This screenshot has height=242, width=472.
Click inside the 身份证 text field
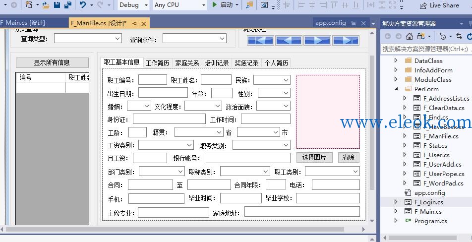point(169,119)
